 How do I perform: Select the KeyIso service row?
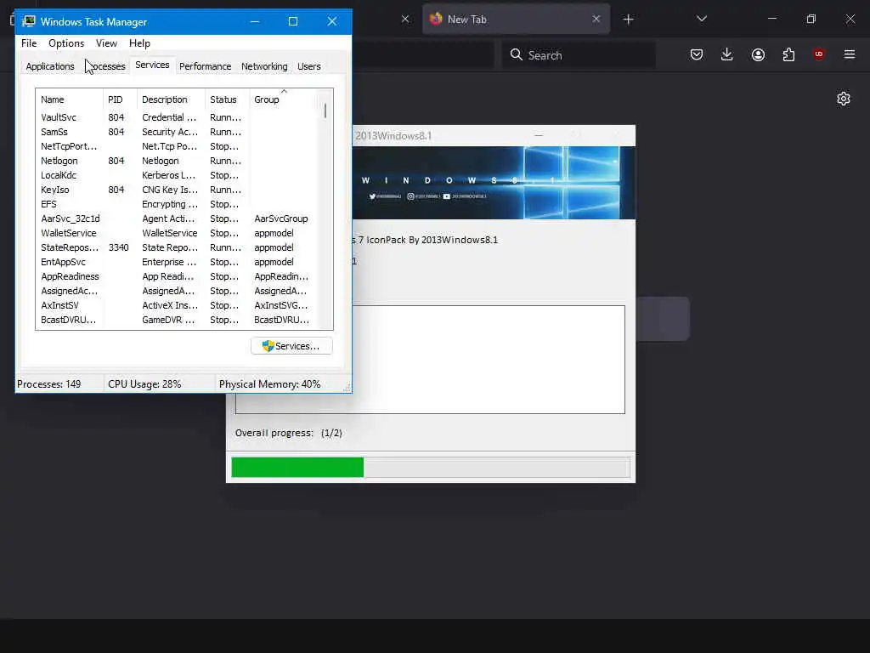coord(177,190)
